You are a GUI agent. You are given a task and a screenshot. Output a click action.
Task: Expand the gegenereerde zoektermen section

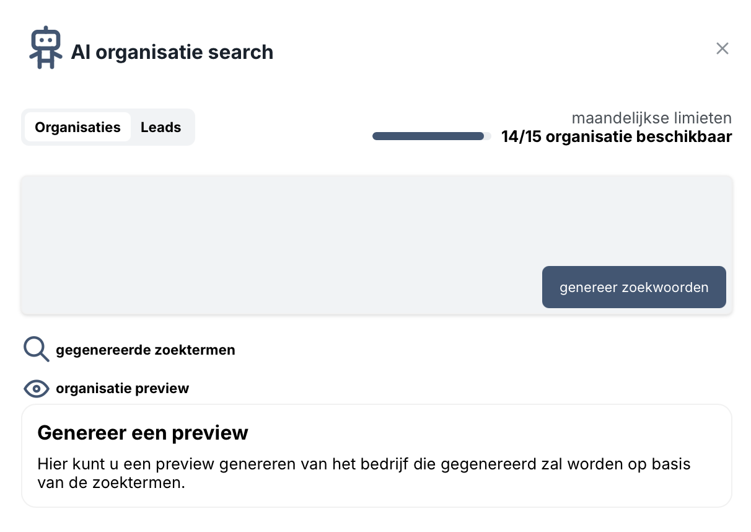coord(145,350)
